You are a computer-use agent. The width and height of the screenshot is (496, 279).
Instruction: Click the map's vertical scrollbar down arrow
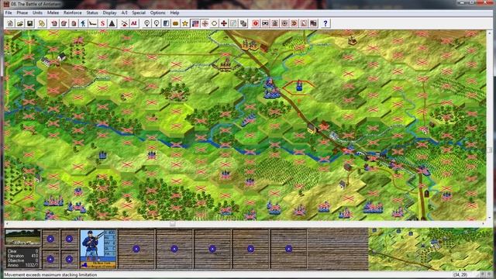point(489,218)
